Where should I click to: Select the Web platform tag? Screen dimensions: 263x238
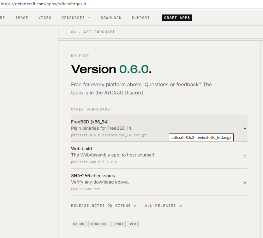(x=133, y=224)
